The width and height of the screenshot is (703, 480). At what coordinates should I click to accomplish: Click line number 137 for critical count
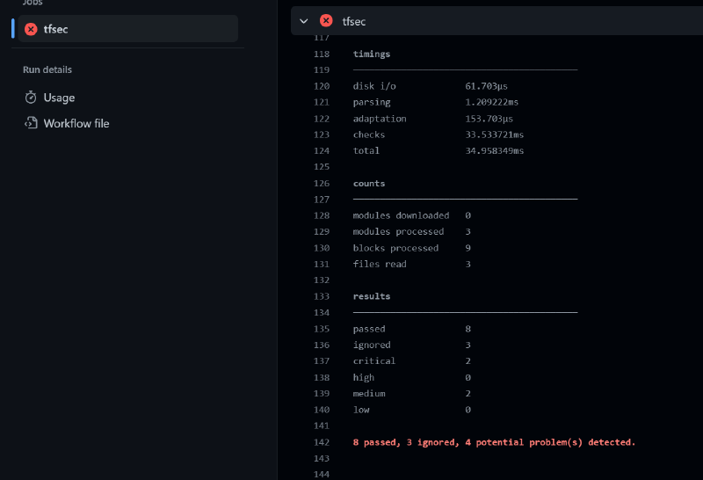[x=321, y=361]
